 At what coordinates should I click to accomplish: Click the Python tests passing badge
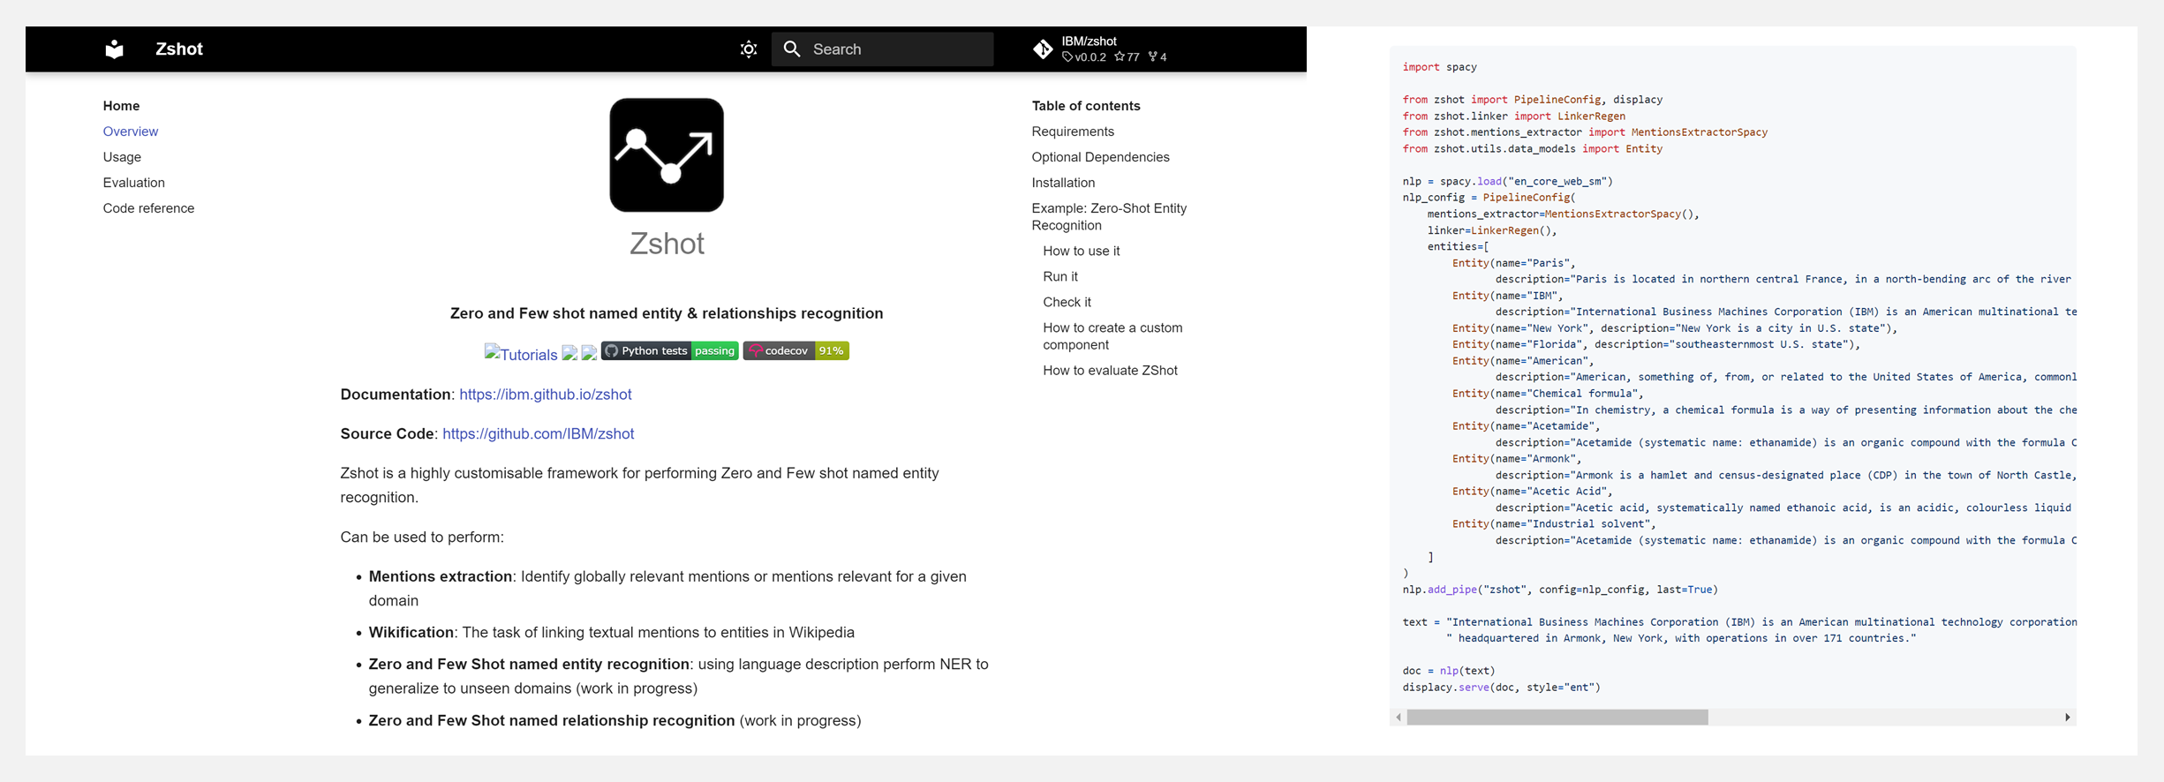coord(670,350)
